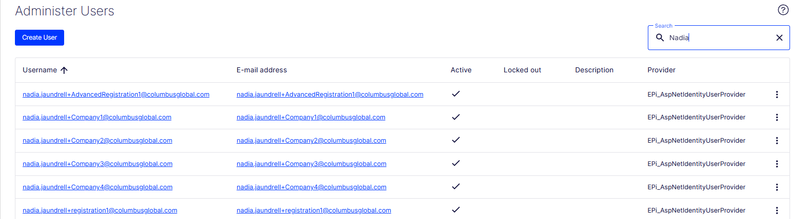Toggle Username sort order arrow
Screen dimensions: 795x219
click(x=64, y=70)
